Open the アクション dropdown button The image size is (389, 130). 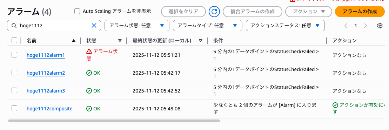(309, 12)
